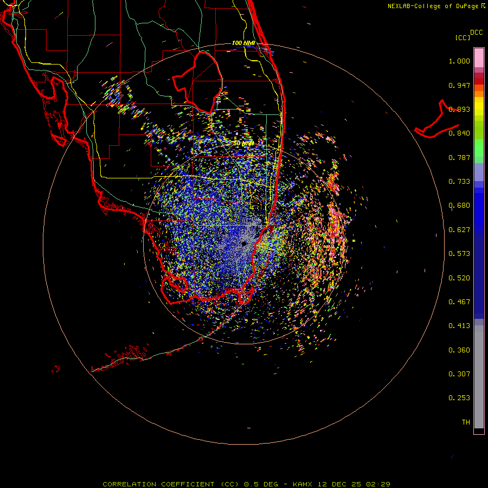Screen dimensions: 488x488
Task: Click the black radar site dot at the rings' center
Action: [x=244, y=243]
